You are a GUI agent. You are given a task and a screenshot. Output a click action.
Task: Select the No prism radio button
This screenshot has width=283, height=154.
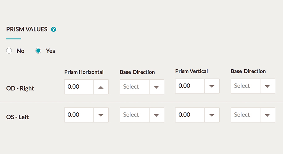click(x=9, y=51)
